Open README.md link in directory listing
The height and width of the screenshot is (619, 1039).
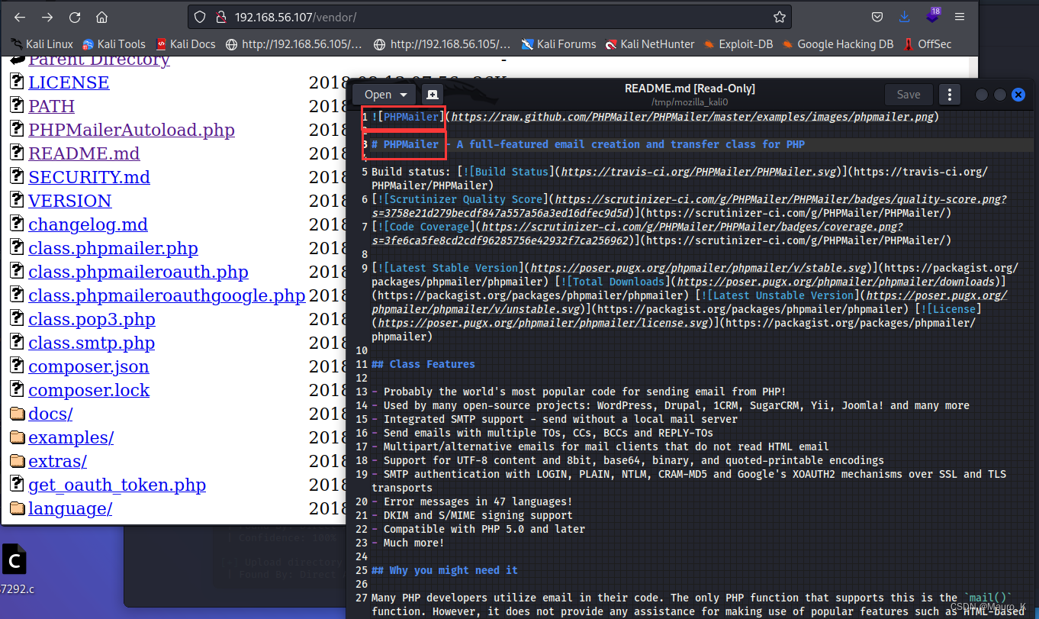[84, 153]
